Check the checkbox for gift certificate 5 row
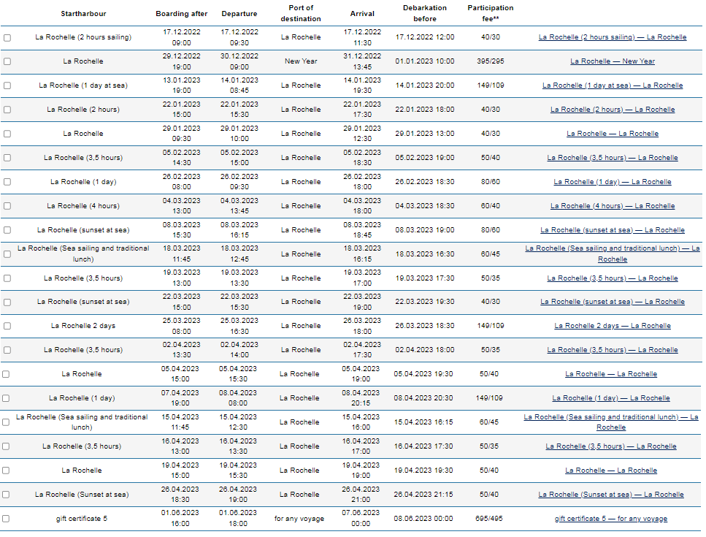The height and width of the screenshot is (537, 706). click(7, 518)
